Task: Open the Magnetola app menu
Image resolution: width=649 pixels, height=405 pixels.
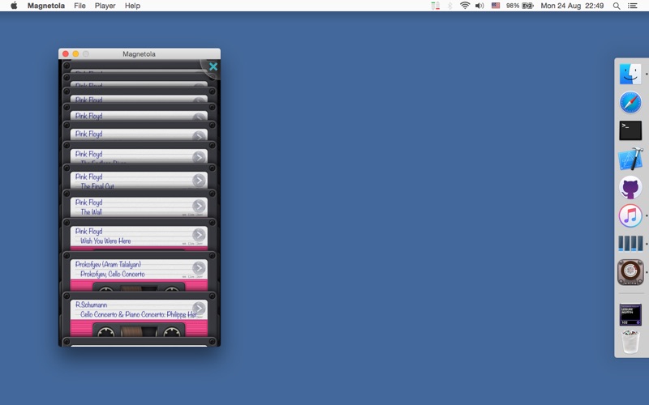Action: 46,6
